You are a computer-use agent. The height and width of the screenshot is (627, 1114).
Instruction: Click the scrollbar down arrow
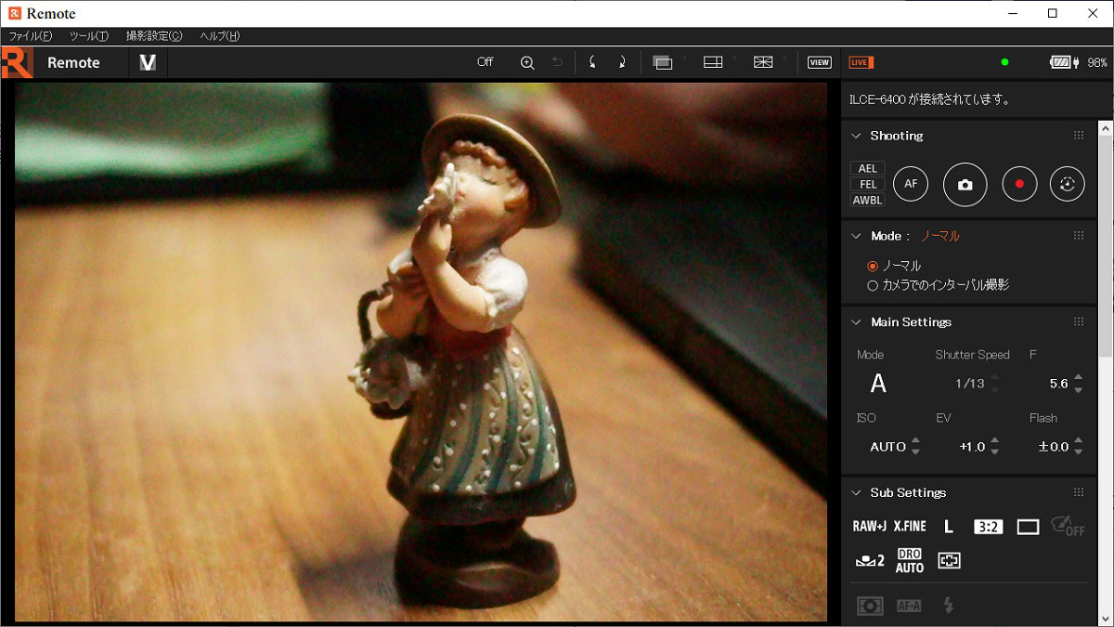(x=1106, y=619)
